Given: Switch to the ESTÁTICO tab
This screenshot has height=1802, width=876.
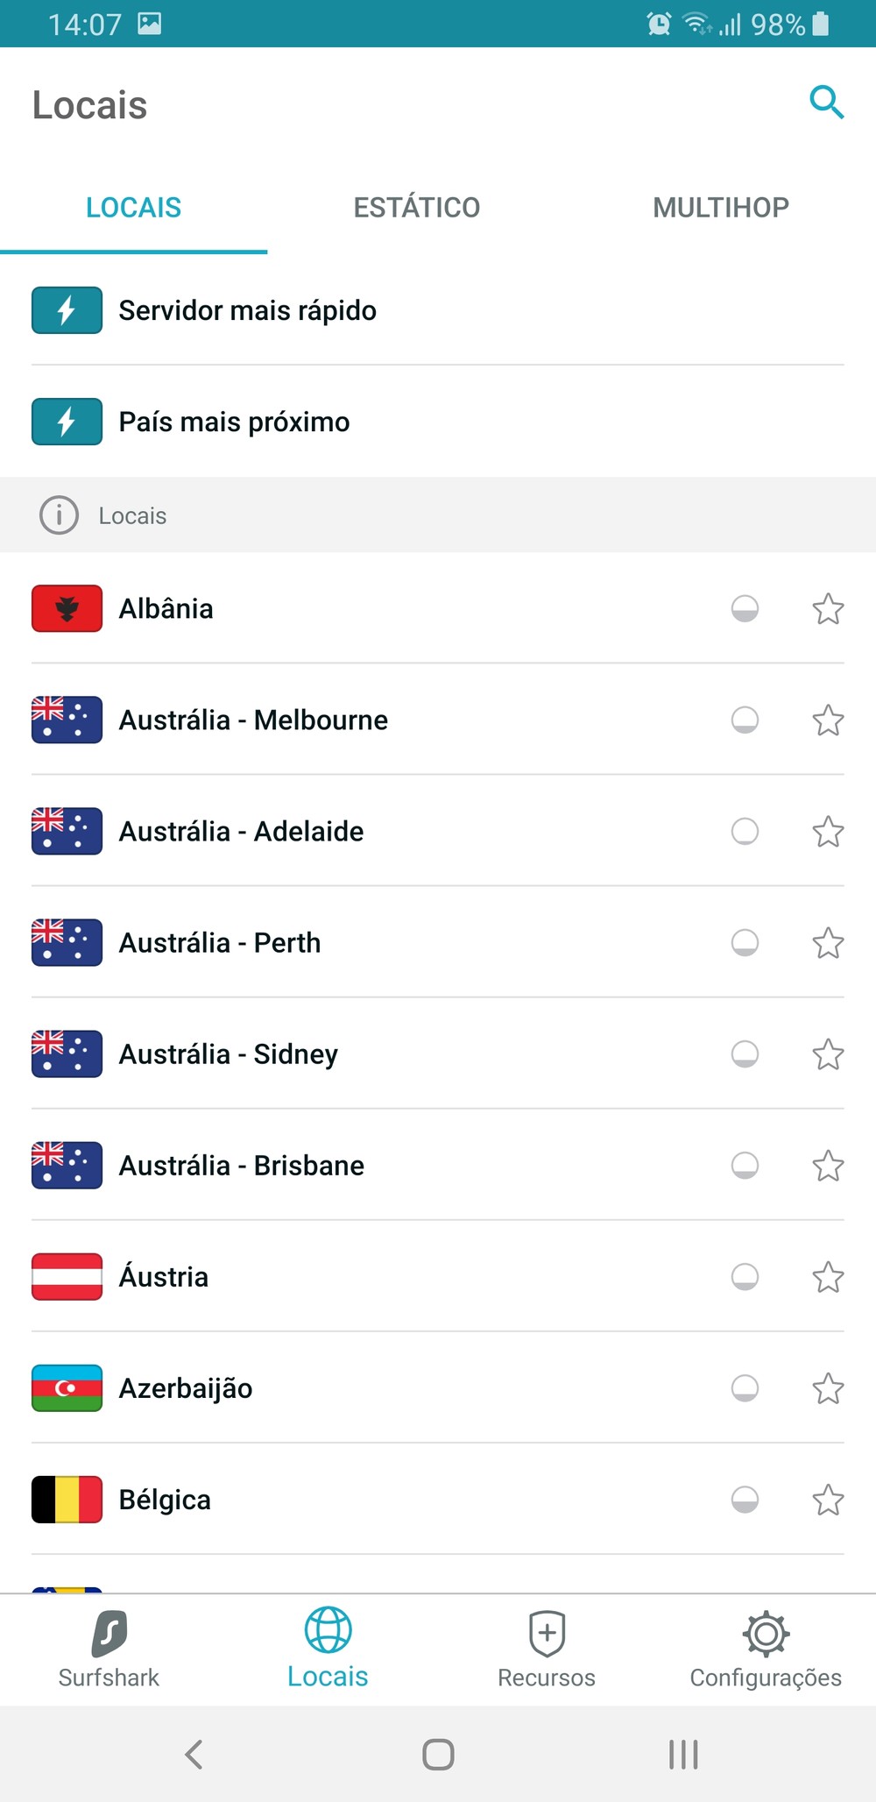Looking at the screenshot, I should 417,208.
